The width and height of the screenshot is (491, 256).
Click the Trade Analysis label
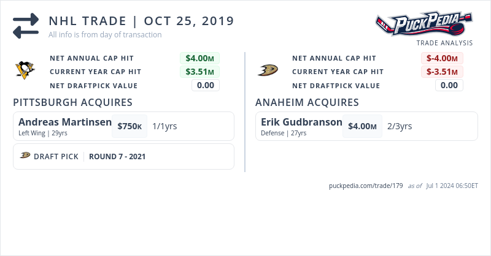pyautogui.click(x=444, y=43)
